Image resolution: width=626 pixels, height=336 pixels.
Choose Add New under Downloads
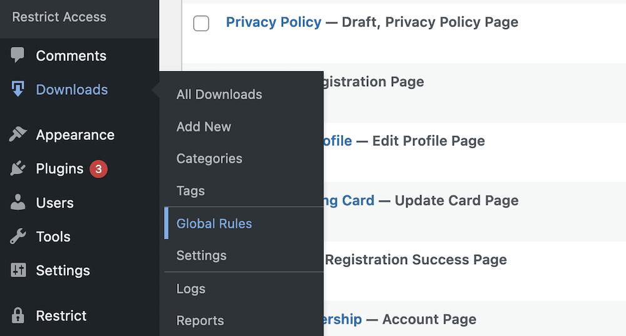203,127
